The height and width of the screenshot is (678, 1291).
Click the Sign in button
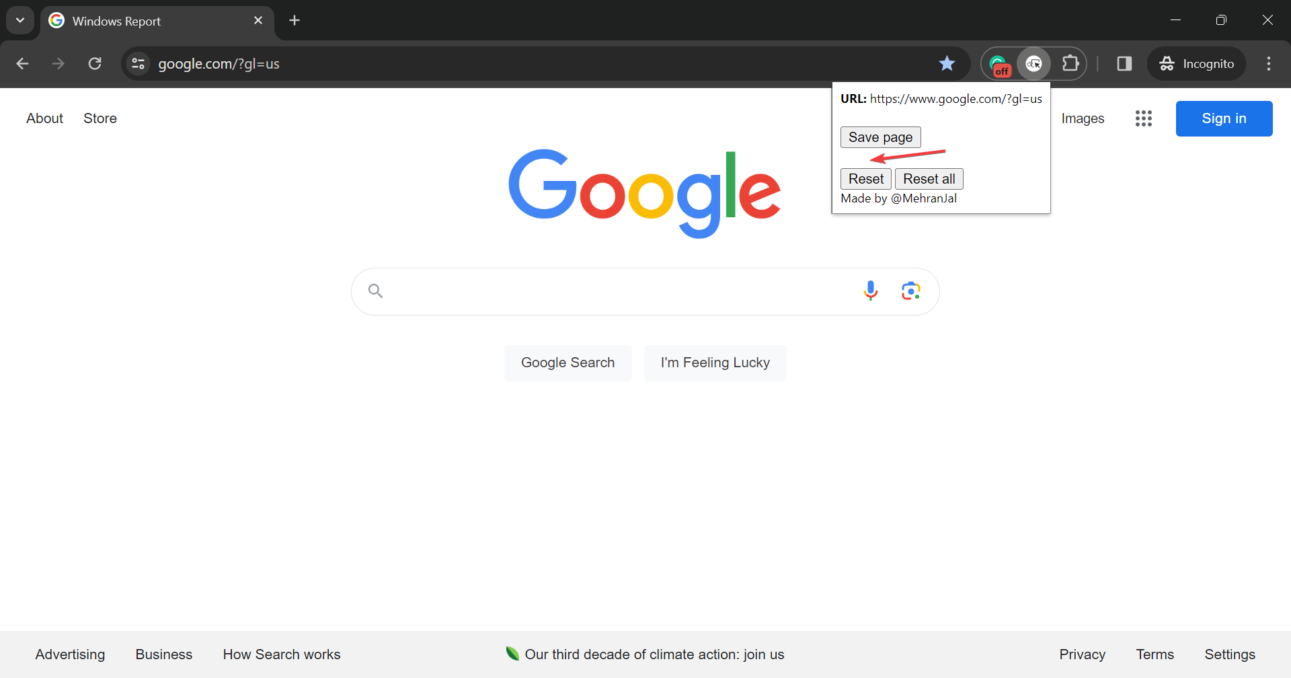pos(1224,118)
